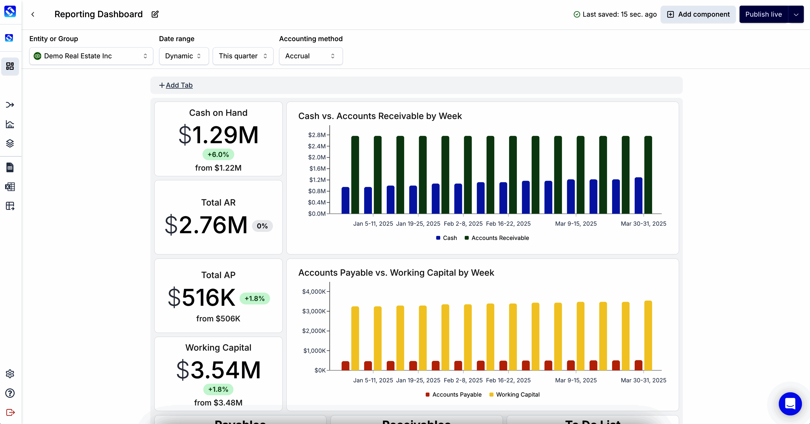This screenshot has height=424, width=810.
Task: Click the merge arrows icon in sidebar
Action: click(10, 105)
